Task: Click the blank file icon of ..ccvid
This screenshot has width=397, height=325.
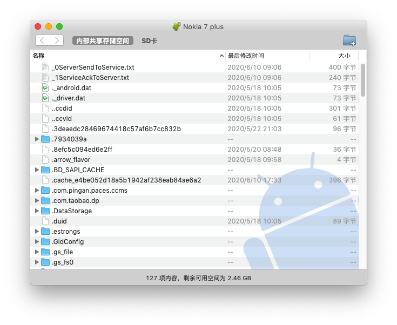Action: tap(45, 118)
